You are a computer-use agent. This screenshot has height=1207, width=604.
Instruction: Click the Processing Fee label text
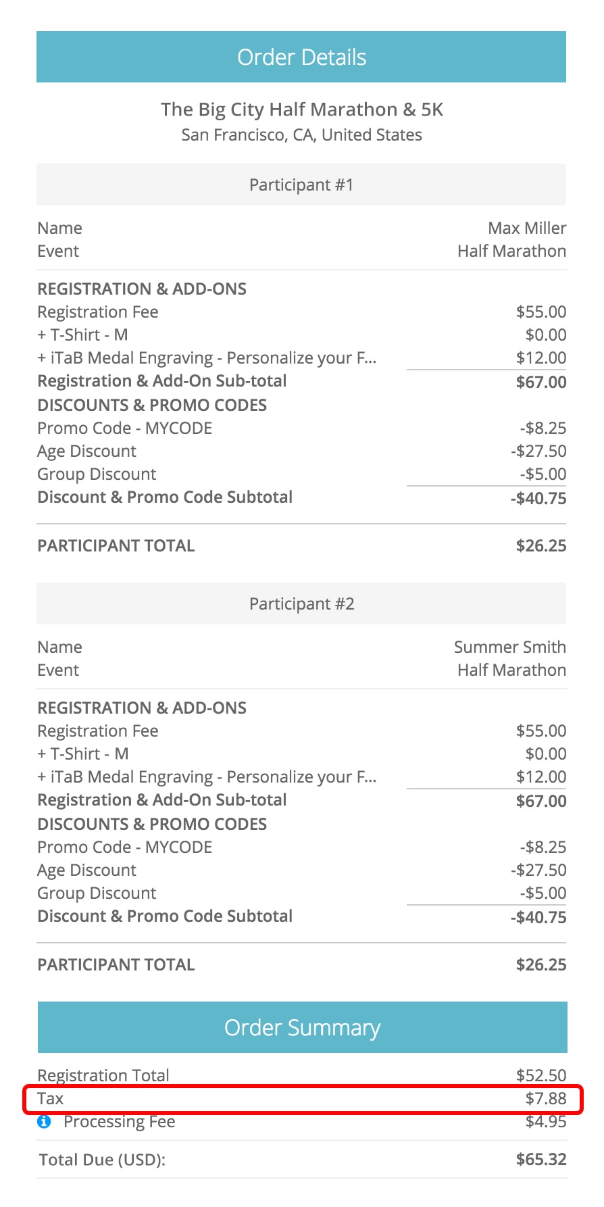pyautogui.click(x=119, y=1122)
